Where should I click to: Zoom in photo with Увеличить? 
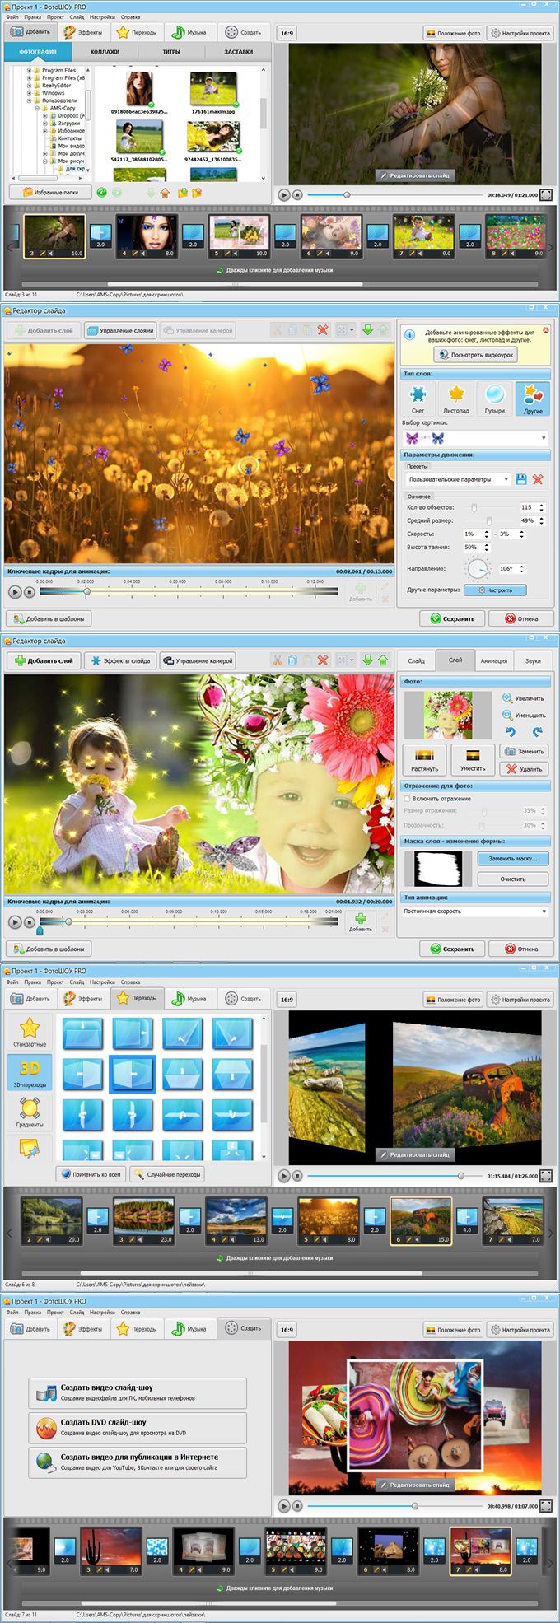tap(524, 698)
